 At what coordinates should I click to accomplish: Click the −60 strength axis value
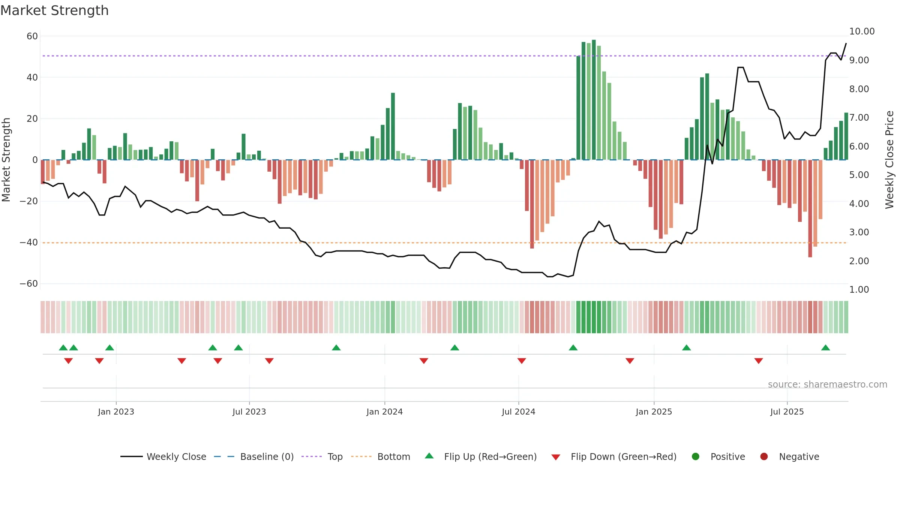click(28, 284)
